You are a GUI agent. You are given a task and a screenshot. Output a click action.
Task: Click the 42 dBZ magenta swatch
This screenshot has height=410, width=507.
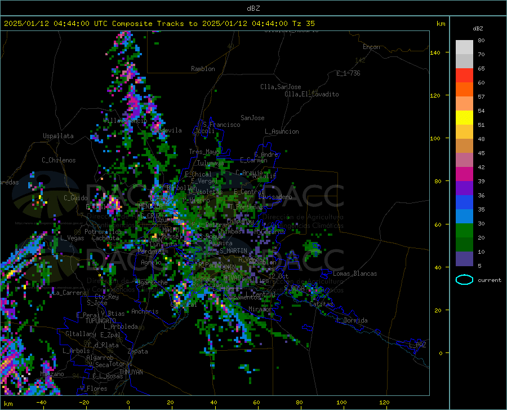[464, 174]
